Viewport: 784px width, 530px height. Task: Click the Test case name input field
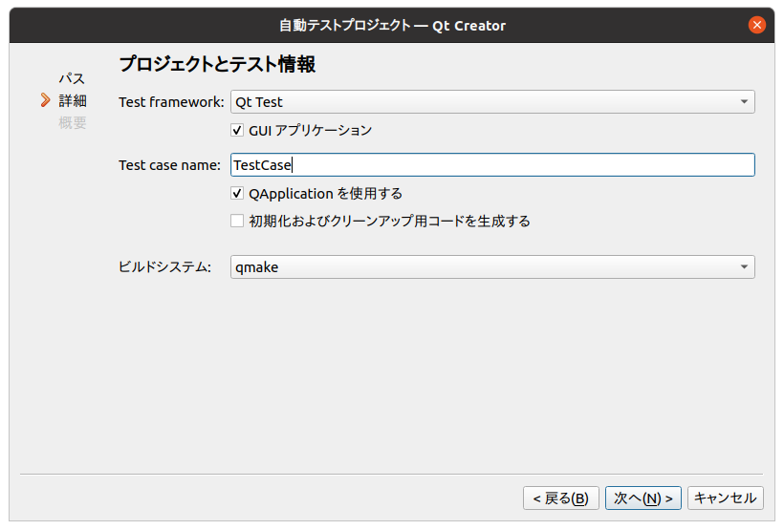pos(492,165)
